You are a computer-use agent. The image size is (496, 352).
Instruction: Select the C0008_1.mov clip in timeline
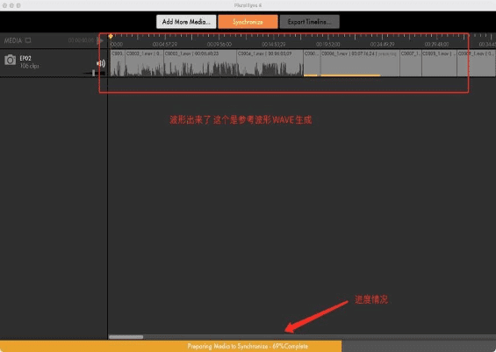click(x=440, y=63)
